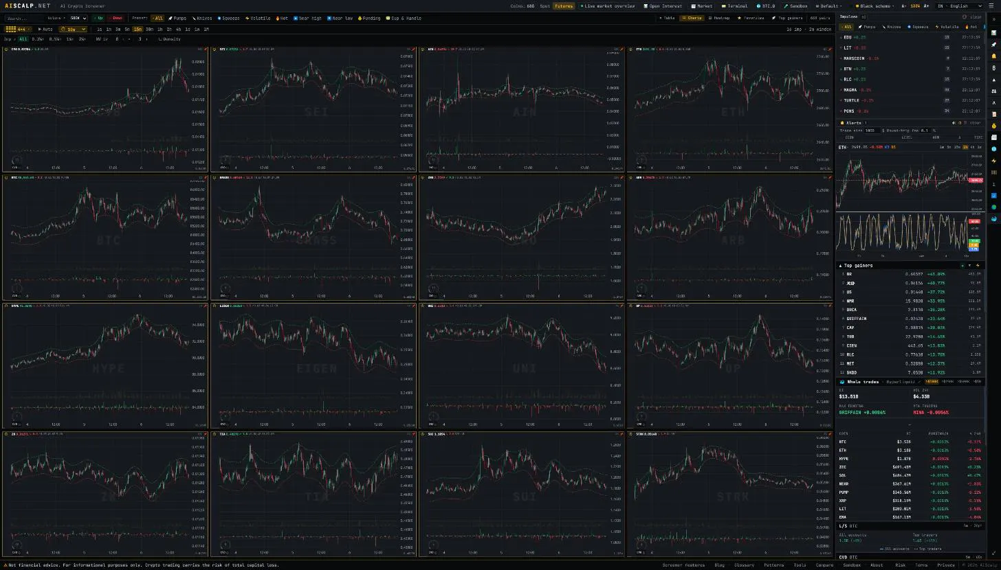The image size is (1001, 570).
Task: Select the Cup & Handle preset
Action: tap(404, 18)
